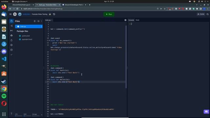Open a new Chrome tab
The height and width of the screenshot is (118, 210).
coord(90,5)
